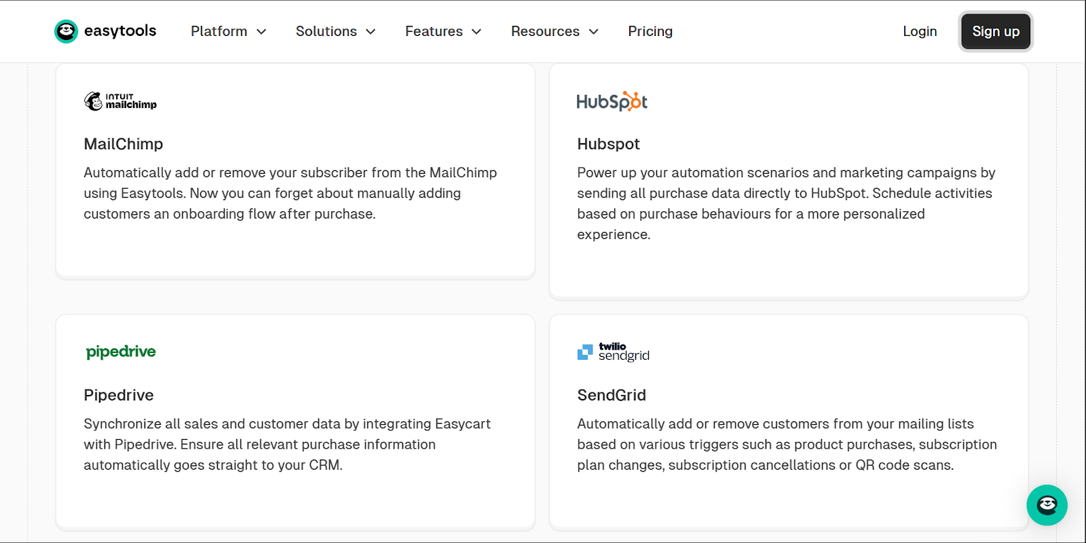Open the sloth chat widget bubble

click(1047, 505)
